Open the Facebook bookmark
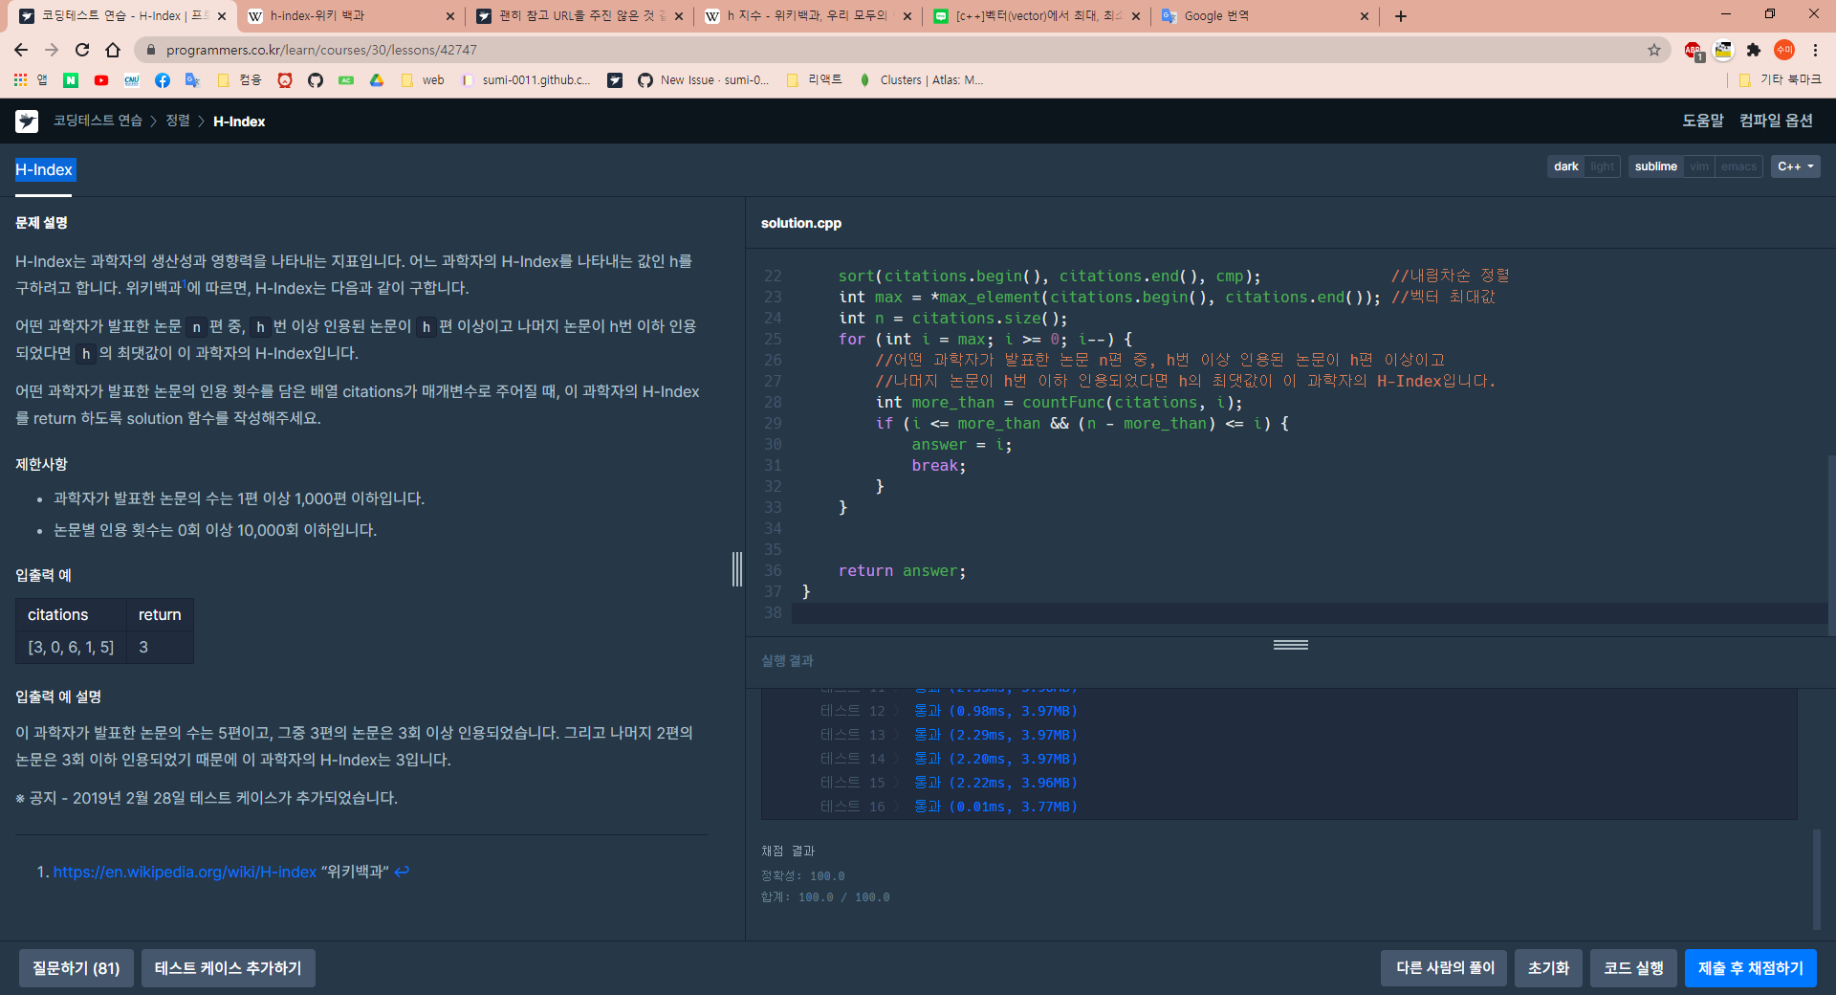 [x=163, y=80]
